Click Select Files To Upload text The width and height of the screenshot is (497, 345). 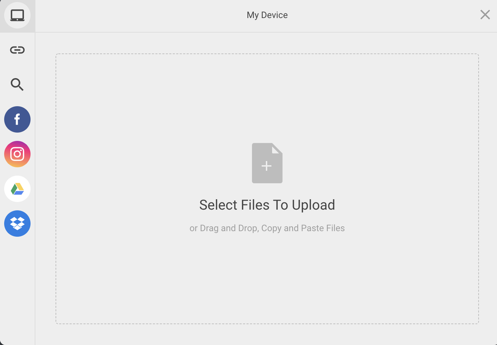(x=267, y=205)
